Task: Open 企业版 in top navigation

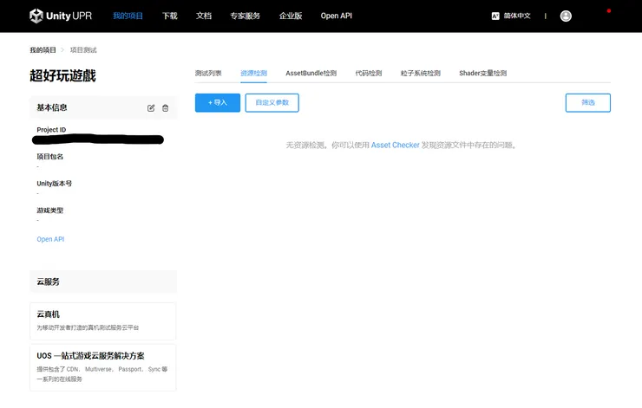Action: [x=291, y=16]
